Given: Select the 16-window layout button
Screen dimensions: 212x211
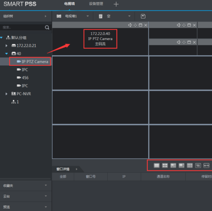Looking at the screenshot, I should pyautogui.click(x=198, y=165).
